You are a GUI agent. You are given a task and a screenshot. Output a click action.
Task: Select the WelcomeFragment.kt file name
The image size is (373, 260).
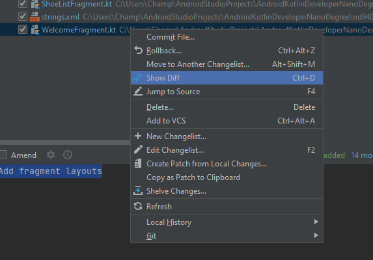point(79,30)
